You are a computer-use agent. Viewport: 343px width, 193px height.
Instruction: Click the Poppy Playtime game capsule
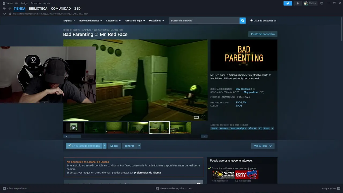pyautogui.click(x=247, y=175)
